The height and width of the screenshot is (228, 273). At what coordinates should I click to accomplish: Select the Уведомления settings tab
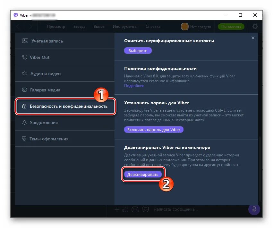[65, 122]
